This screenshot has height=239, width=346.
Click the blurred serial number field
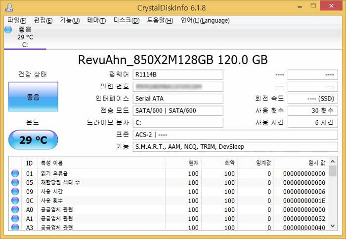[x=178, y=87]
